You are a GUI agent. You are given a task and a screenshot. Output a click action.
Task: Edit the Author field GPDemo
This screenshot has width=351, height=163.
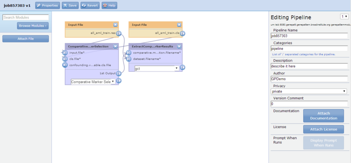pos(309,79)
